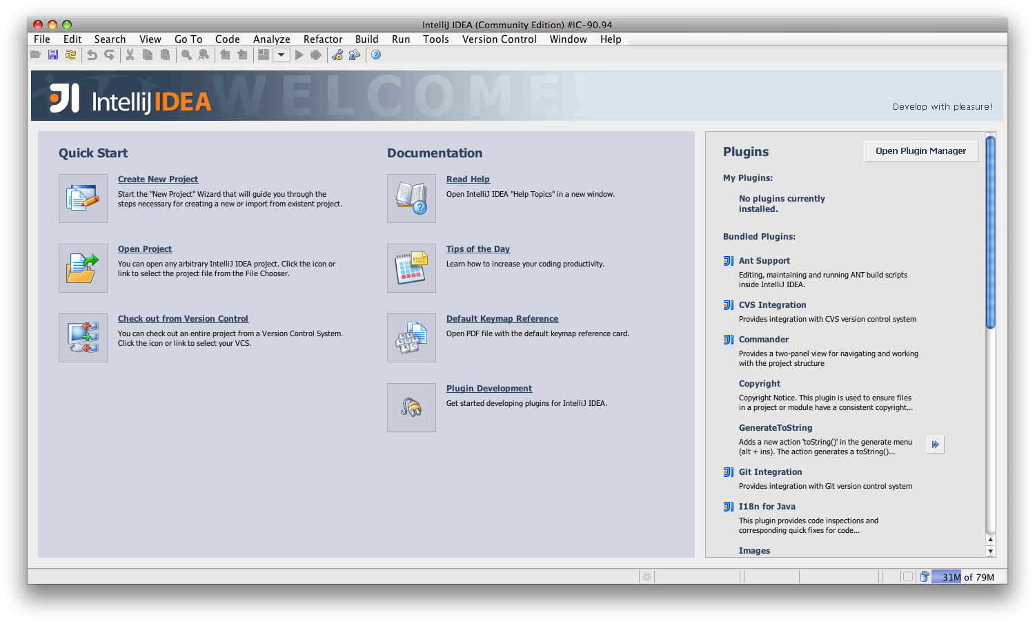Screen dimensions: 1035x622
Task: Click the navigate Back toolbar icon
Action: coord(225,55)
